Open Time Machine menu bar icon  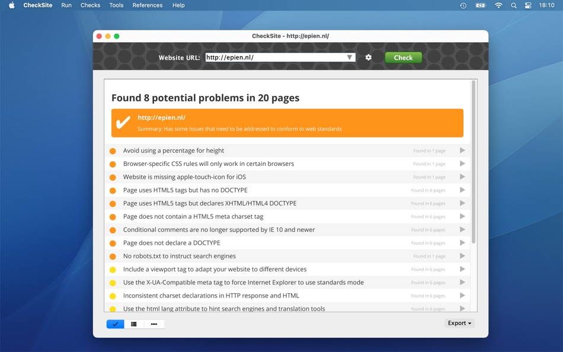click(463, 5)
